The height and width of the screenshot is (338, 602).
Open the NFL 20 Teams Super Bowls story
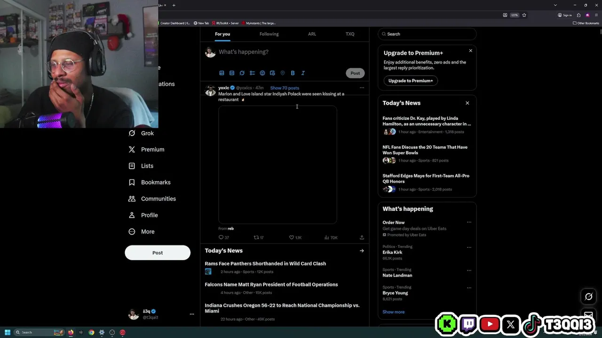pyautogui.click(x=425, y=150)
